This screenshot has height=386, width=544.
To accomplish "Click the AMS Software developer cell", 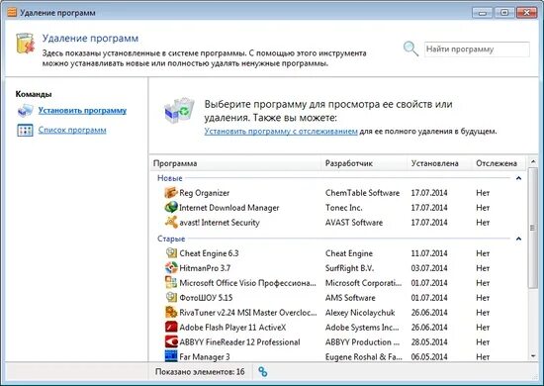I will 350,298.
